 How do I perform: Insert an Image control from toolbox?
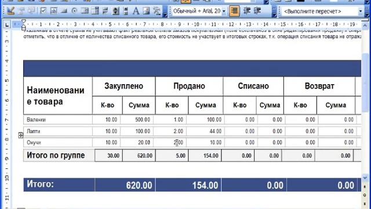point(147,11)
